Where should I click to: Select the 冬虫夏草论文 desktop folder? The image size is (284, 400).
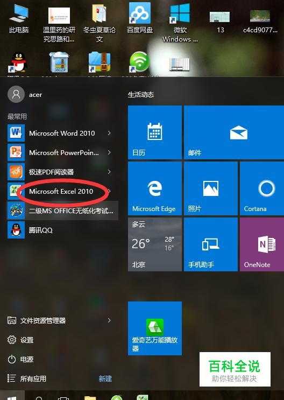pyautogui.click(x=99, y=23)
